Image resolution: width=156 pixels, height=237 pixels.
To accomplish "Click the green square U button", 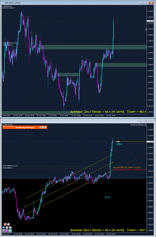I will pyautogui.click(x=10, y=231).
